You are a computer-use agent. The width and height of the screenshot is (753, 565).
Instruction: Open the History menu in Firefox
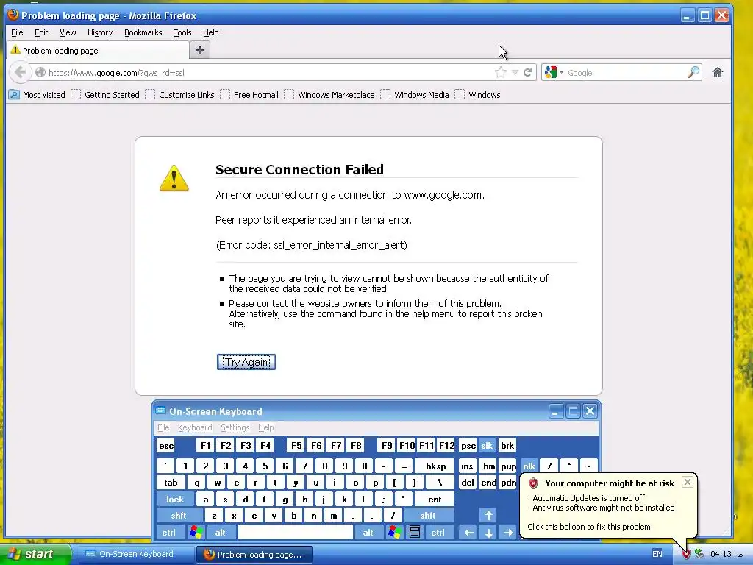(100, 32)
